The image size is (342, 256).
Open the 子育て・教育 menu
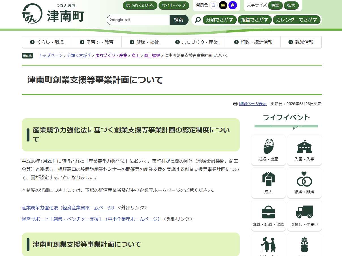pos(97,42)
